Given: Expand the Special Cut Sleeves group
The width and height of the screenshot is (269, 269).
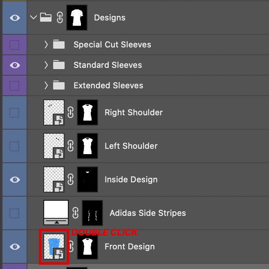Looking at the screenshot, I should pyautogui.click(x=46, y=45).
